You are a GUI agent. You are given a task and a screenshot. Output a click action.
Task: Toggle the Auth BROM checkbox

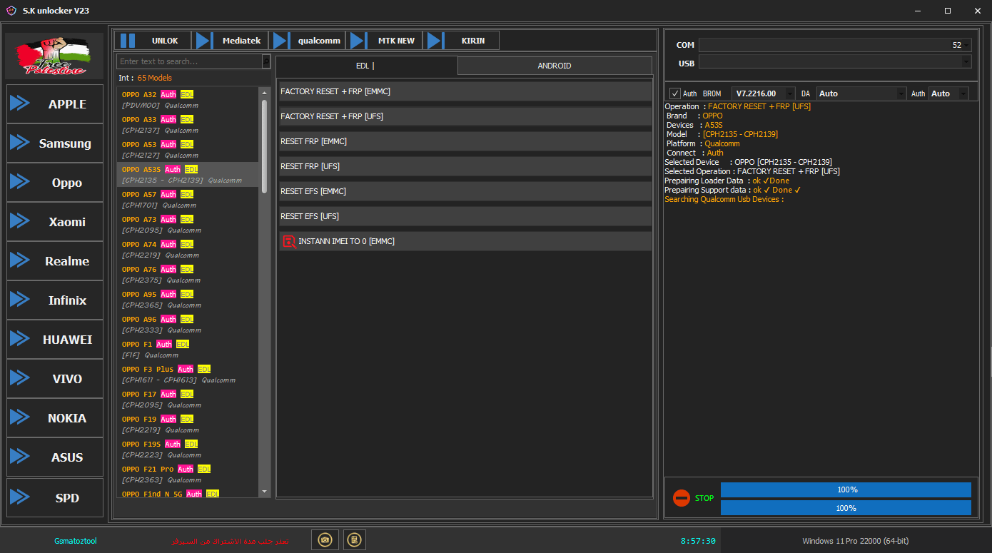pyautogui.click(x=674, y=93)
